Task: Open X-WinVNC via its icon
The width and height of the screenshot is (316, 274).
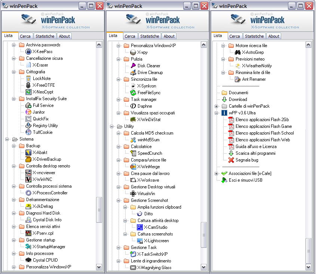Action: click(x=28, y=179)
